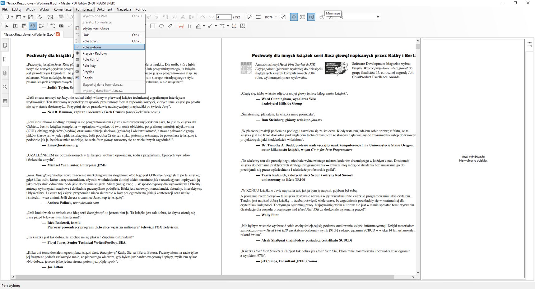Screen dimensions: 535x289
Task: Select the Line arrow tool
Action: 210,26
